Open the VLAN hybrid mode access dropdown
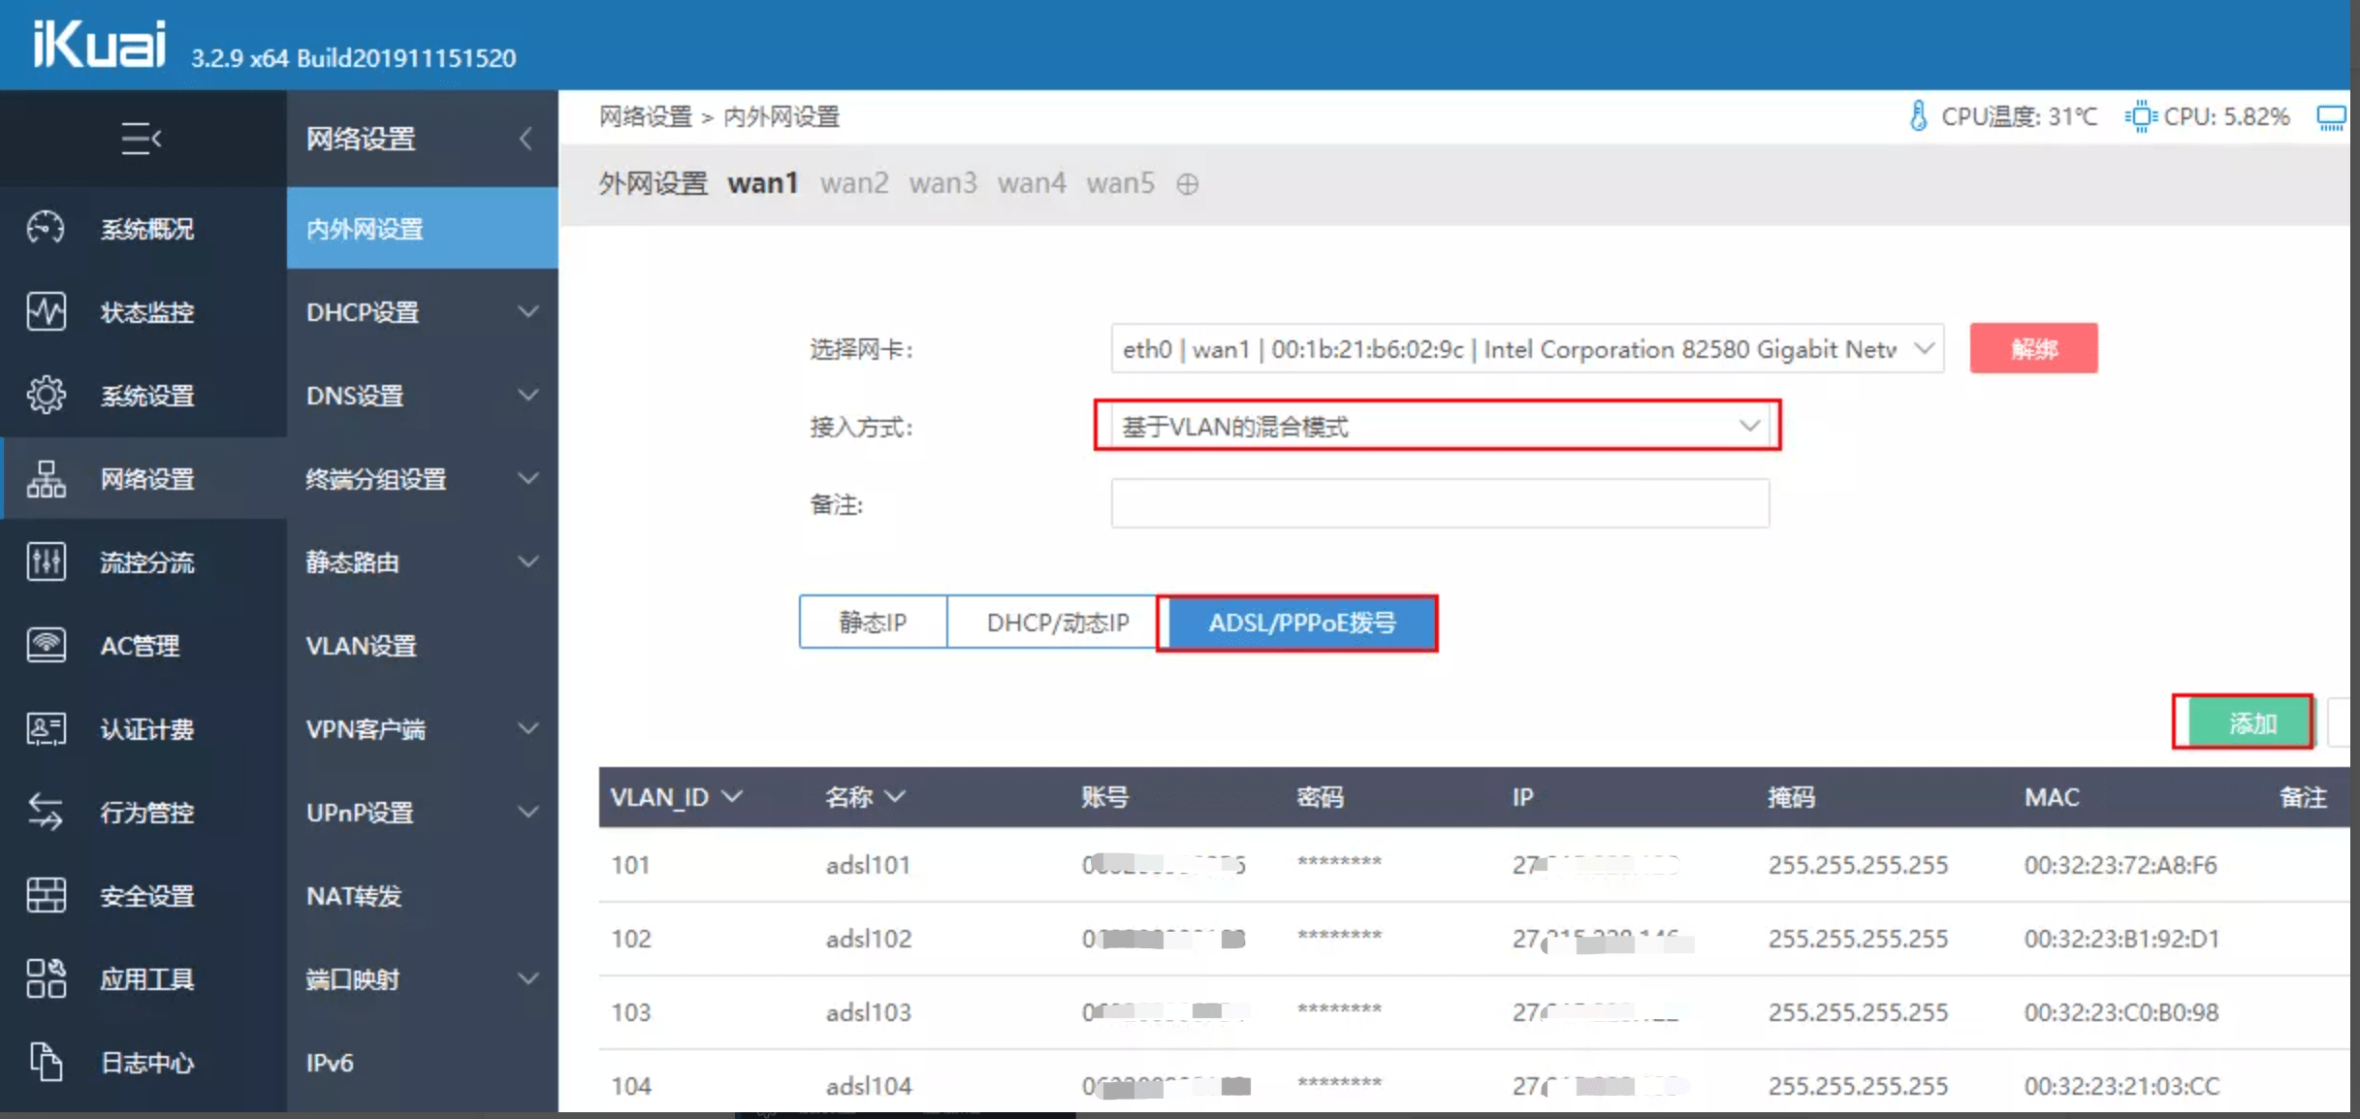Screen dimensions: 2360x1119 pos(1437,427)
